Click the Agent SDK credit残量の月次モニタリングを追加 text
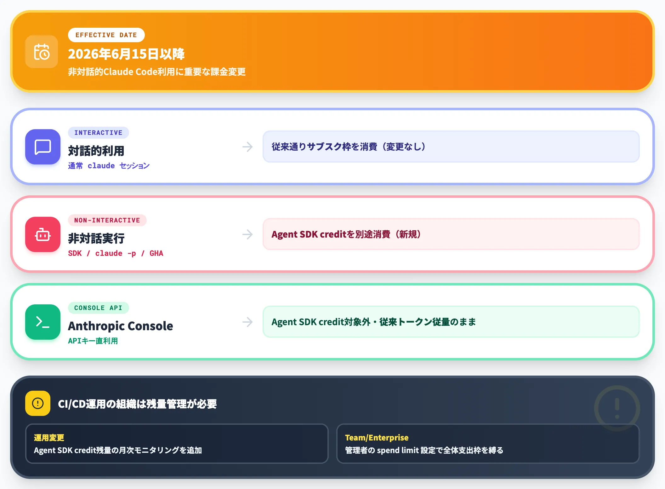Image resolution: width=665 pixels, height=489 pixels. 118,450
